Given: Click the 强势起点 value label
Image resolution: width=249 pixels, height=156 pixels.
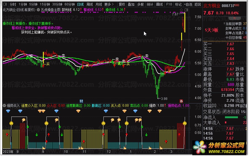Looking at the screenshot, I should point(179,105).
